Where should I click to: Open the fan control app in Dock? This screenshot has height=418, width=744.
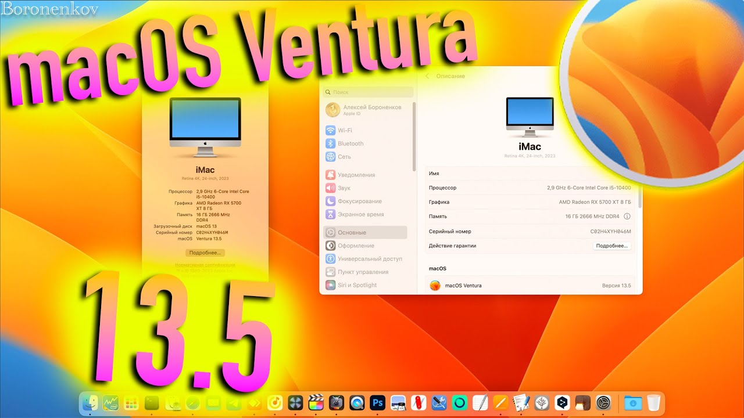[x=295, y=402]
